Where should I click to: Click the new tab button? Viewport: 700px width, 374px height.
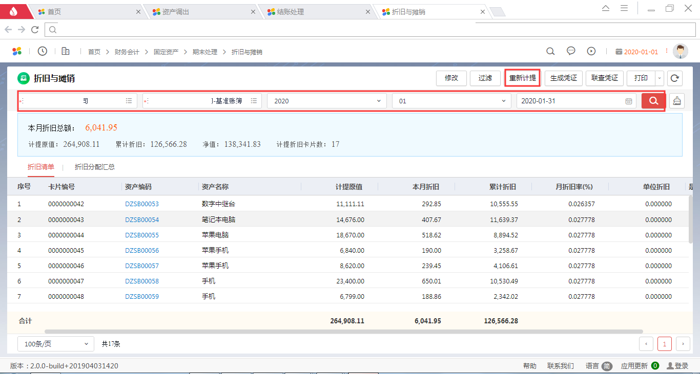498,12
